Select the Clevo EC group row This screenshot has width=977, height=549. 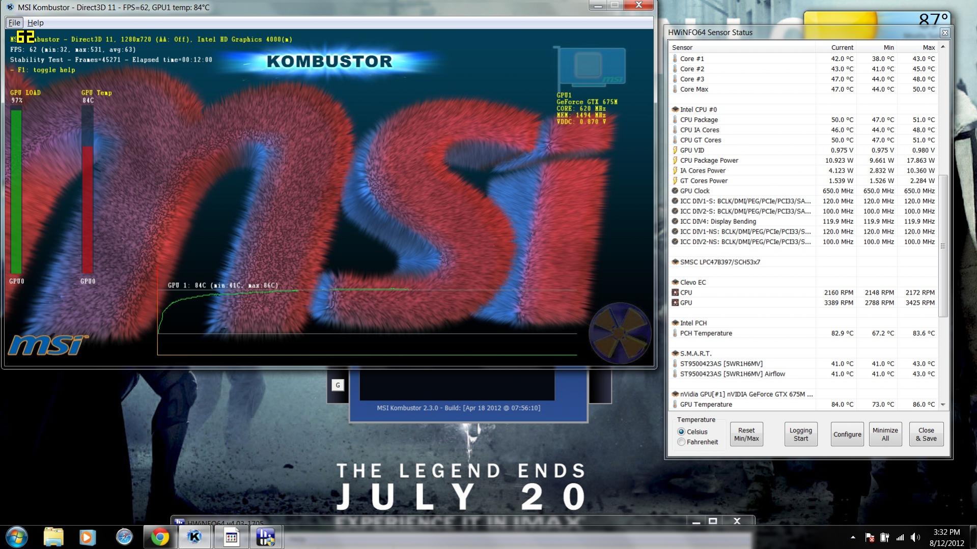(803, 282)
